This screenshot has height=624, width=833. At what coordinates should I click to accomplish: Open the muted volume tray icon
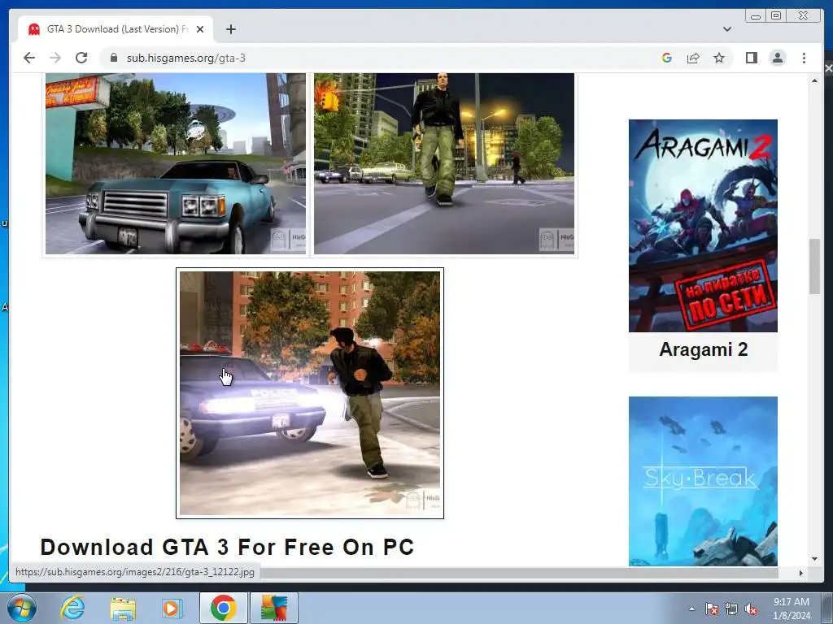(x=751, y=609)
